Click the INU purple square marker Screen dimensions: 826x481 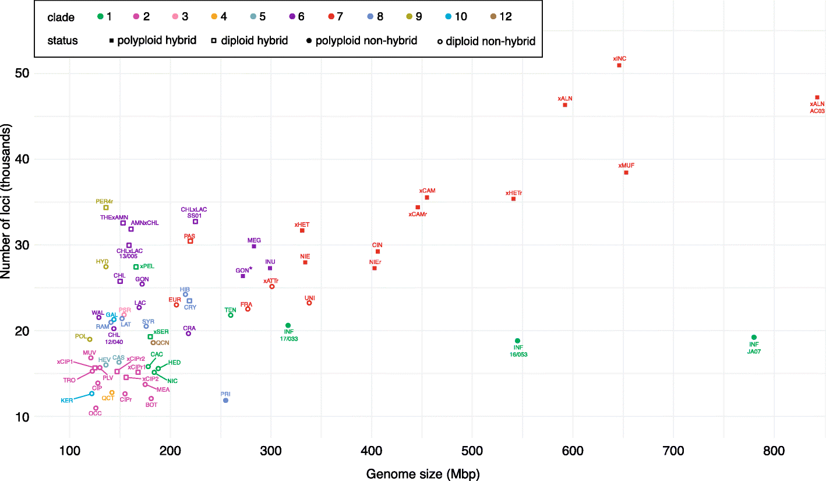[x=270, y=268]
